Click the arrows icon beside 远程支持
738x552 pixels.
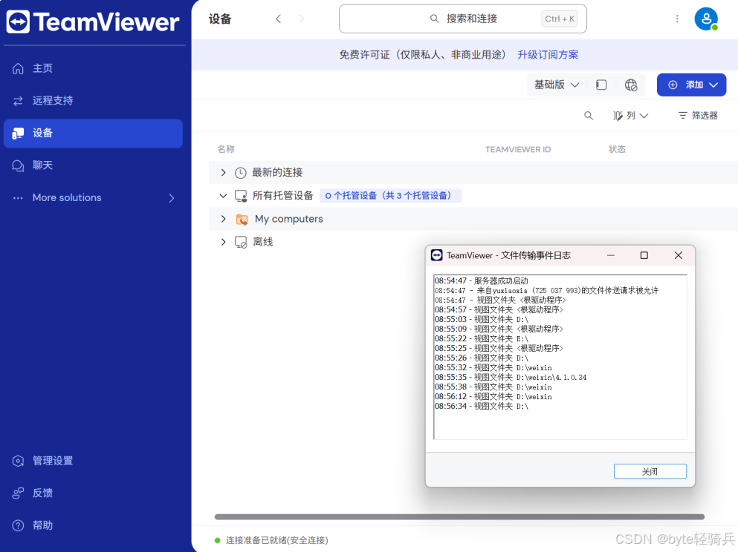pos(18,101)
